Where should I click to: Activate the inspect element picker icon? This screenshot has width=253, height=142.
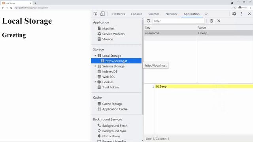point(95,14)
